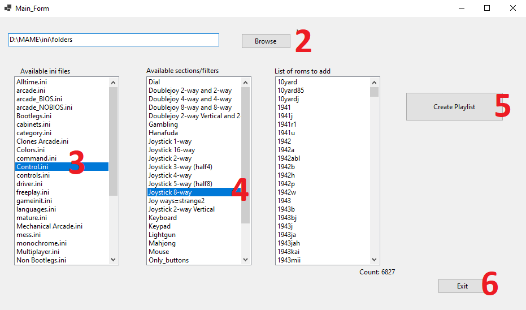Image resolution: width=526 pixels, height=310 pixels.
Task: Choose driver.ini from the list
Action: 62,184
